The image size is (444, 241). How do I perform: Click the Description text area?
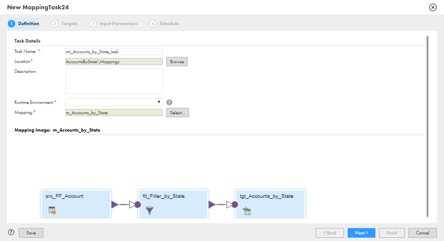(x=114, y=81)
